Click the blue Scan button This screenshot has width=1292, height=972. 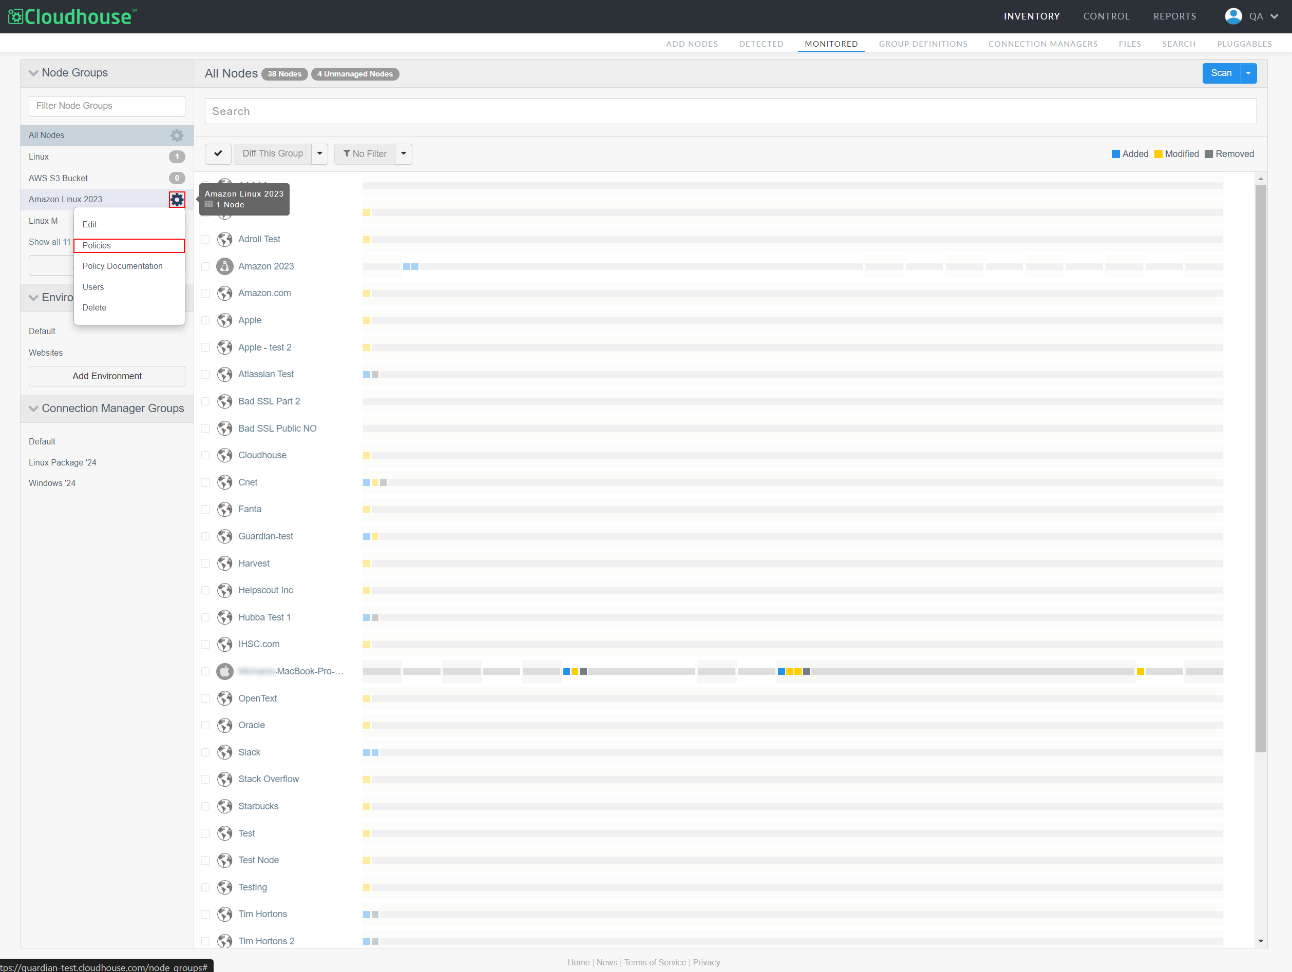pos(1221,73)
